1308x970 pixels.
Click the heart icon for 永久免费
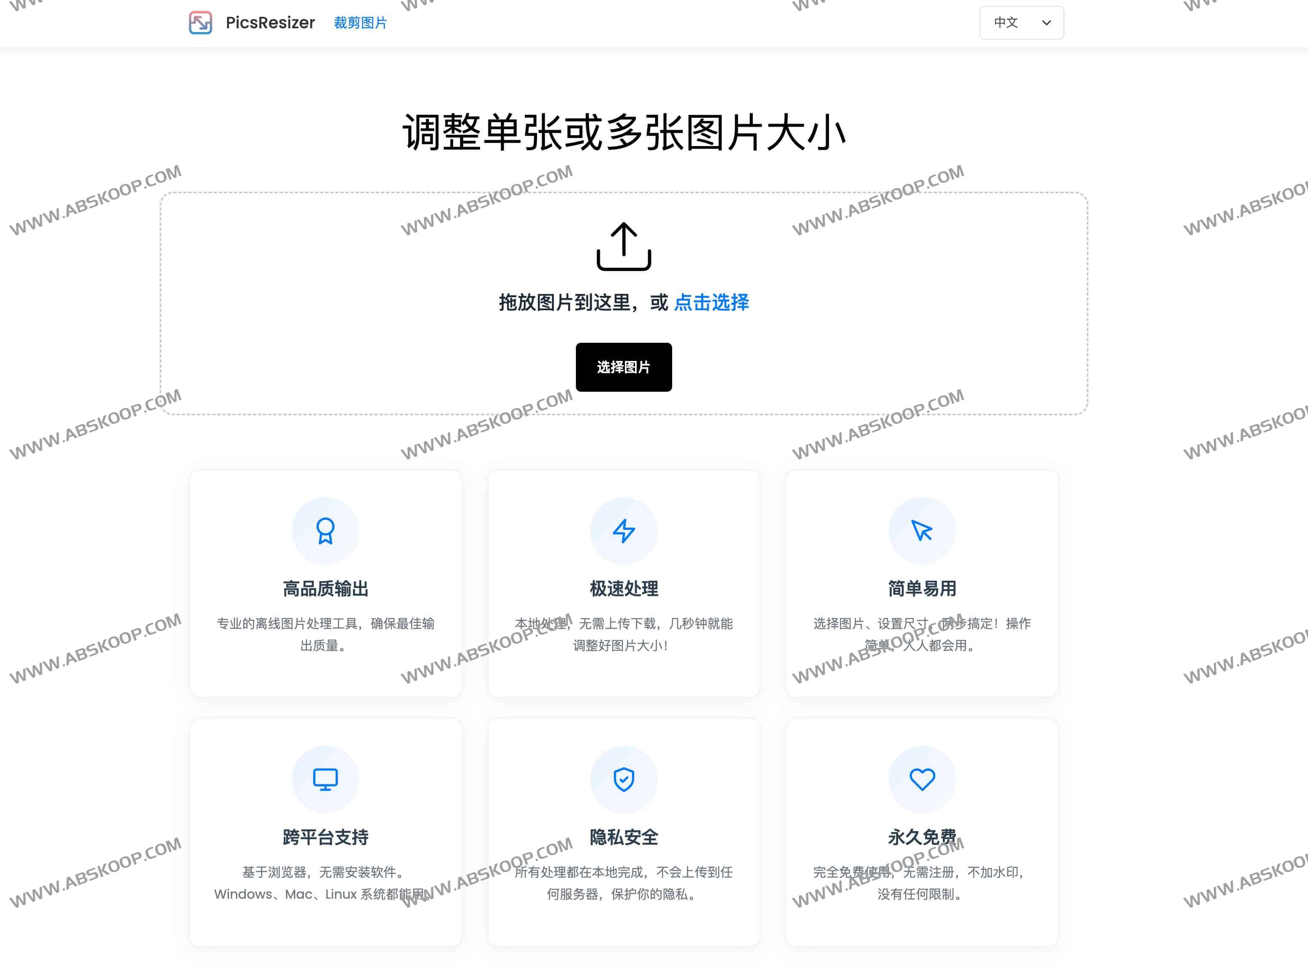[922, 779]
